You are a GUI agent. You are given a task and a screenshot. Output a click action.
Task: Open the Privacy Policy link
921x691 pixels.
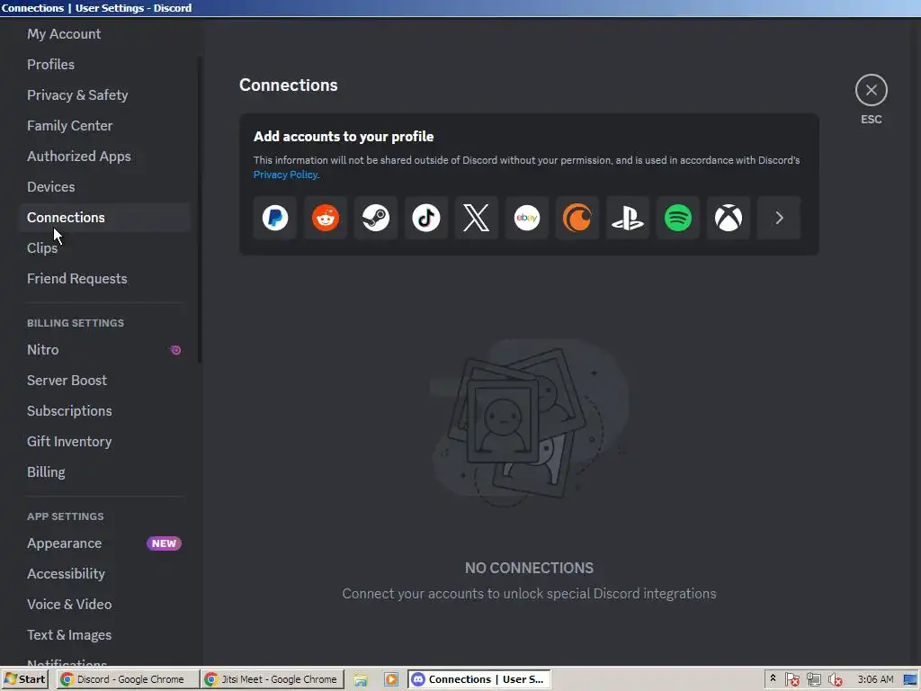point(285,175)
